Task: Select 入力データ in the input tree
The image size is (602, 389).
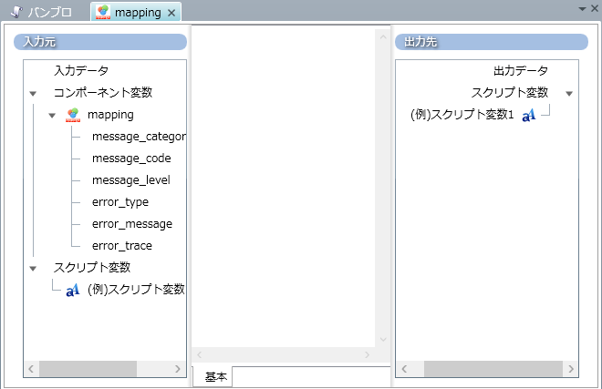Action: [80, 71]
